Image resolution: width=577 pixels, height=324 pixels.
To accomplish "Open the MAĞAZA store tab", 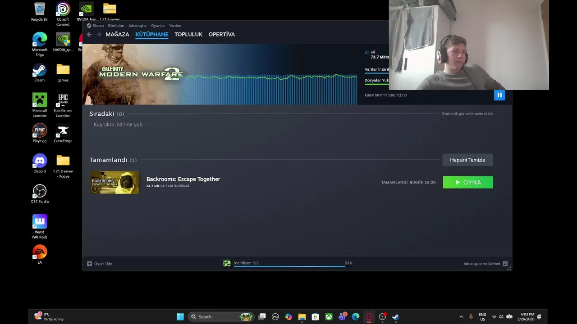I will click(x=117, y=34).
